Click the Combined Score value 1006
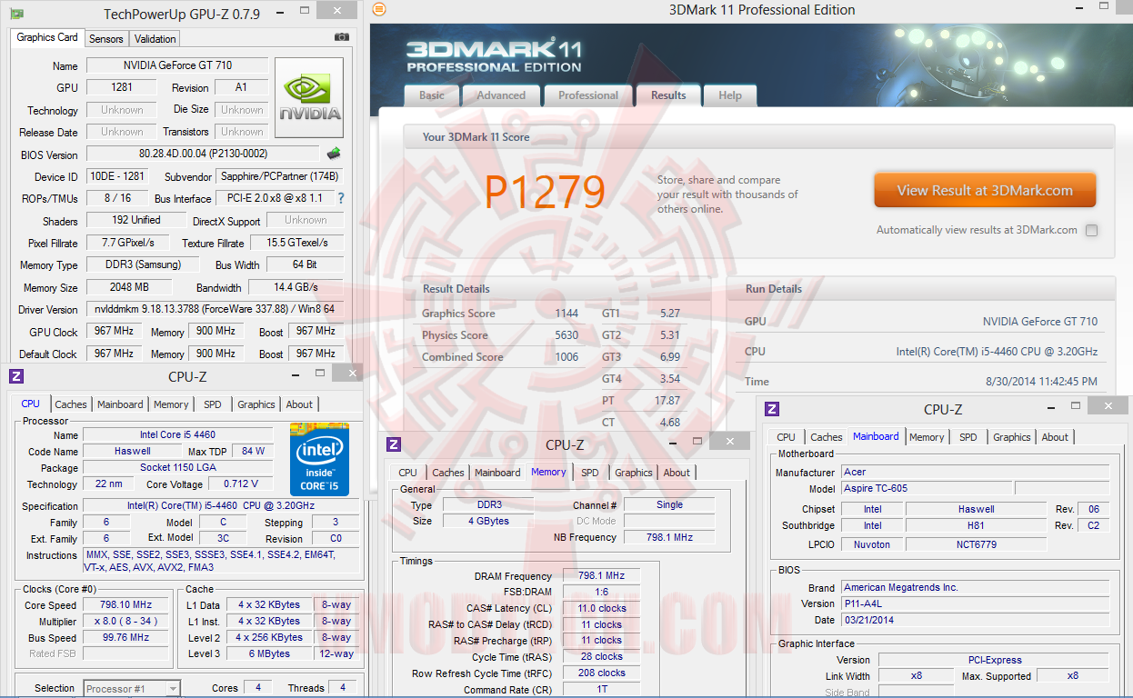The width and height of the screenshot is (1133, 698). (x=566, y=357)
